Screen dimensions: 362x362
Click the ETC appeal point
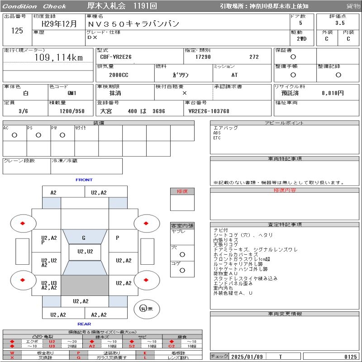[x=217, y=138]
